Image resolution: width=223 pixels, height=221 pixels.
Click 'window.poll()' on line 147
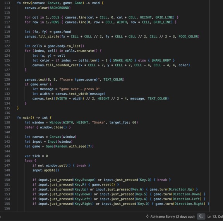[58, 165]
